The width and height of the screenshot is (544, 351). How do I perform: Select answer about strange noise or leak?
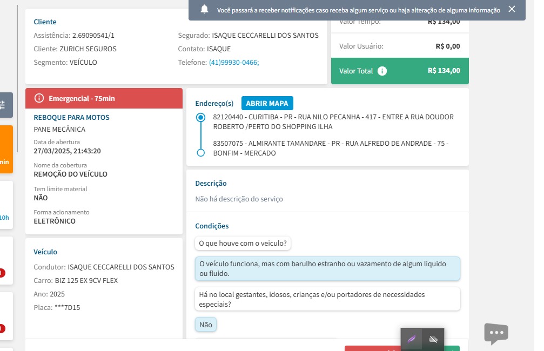(x=327, y=269)
